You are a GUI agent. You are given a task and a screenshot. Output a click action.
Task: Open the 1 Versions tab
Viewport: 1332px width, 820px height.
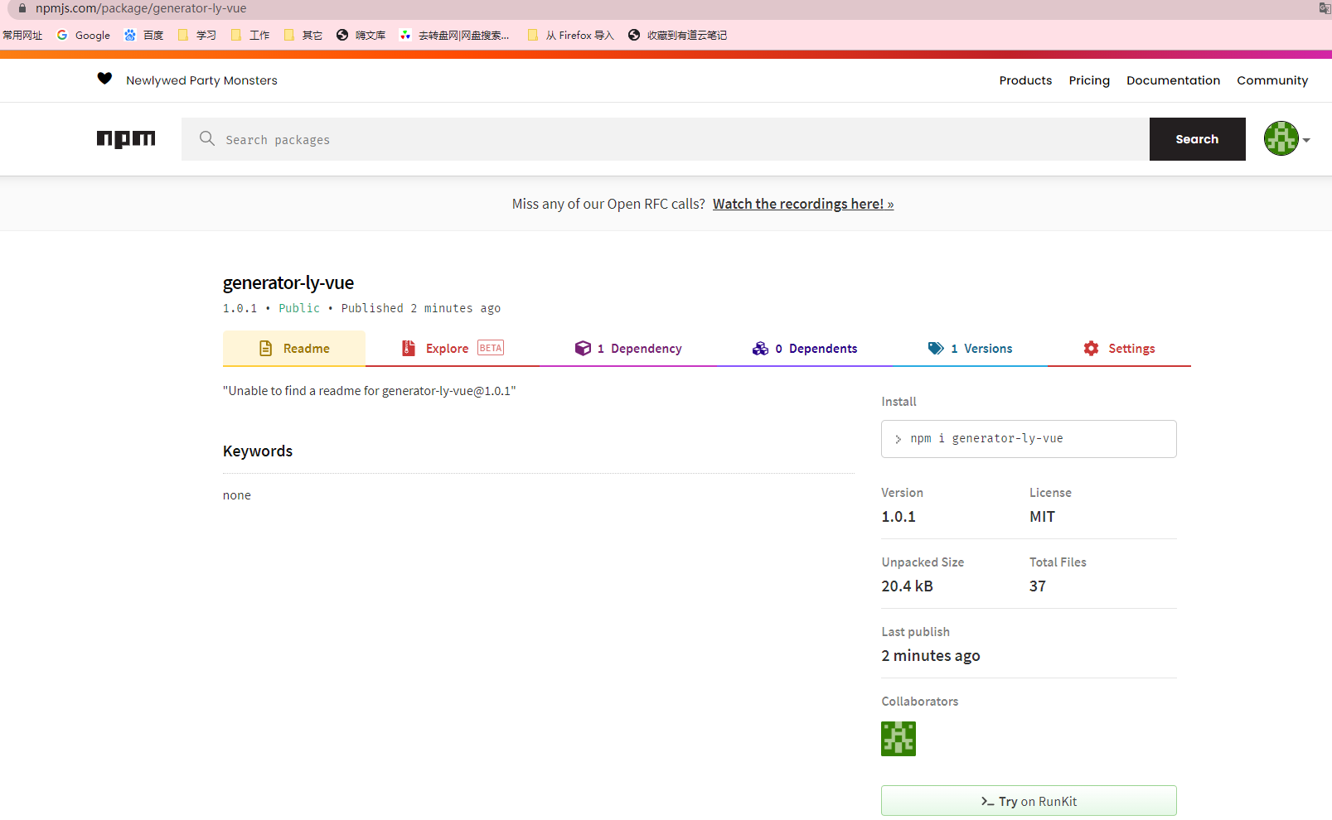(970, 349)
